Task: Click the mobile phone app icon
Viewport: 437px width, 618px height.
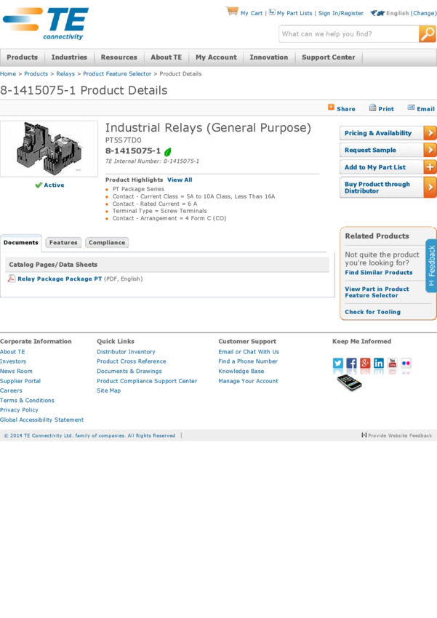Action: tap(349, 382)
